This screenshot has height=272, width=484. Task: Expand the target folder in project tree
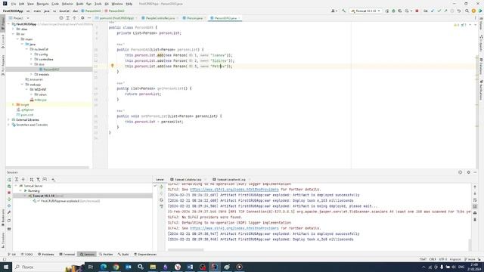click(x=14, y=105)
